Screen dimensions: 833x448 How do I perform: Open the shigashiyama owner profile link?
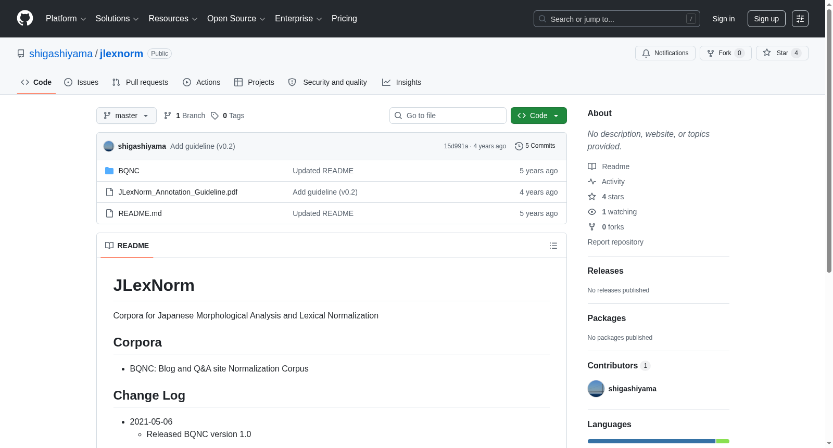[61, 54]
